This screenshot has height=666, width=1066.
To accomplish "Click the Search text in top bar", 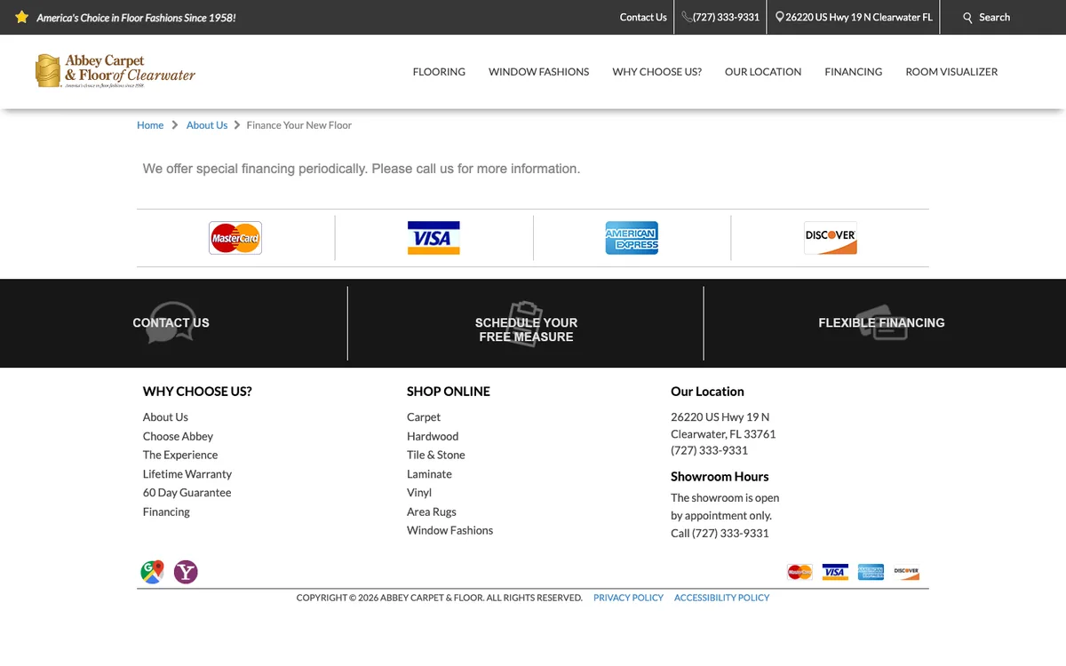I will click(994, 17).
